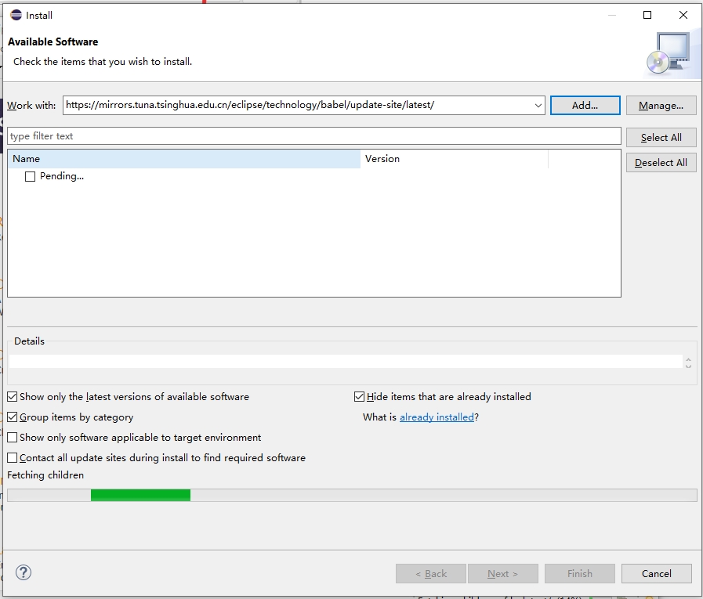The image size is (703, 599).
Task: Click the Details scroll up arrow
Action: [688, 359]
